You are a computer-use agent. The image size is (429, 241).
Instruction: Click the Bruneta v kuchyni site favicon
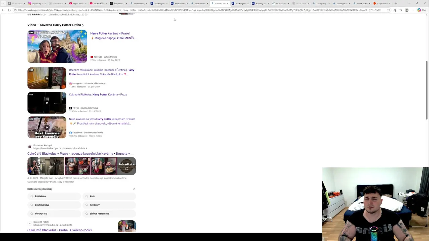pyautogui.click(x=30, y=147)
